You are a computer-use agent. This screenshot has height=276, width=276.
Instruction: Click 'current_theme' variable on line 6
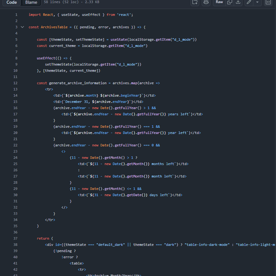pyautogui.click(x=62, y=46)
